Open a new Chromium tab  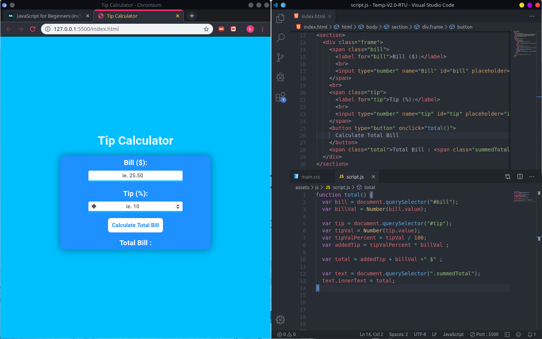(x=192, y=16)
